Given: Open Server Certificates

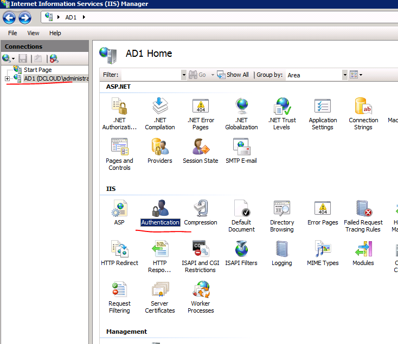Looking at the screenshot, I should point(160,297).
